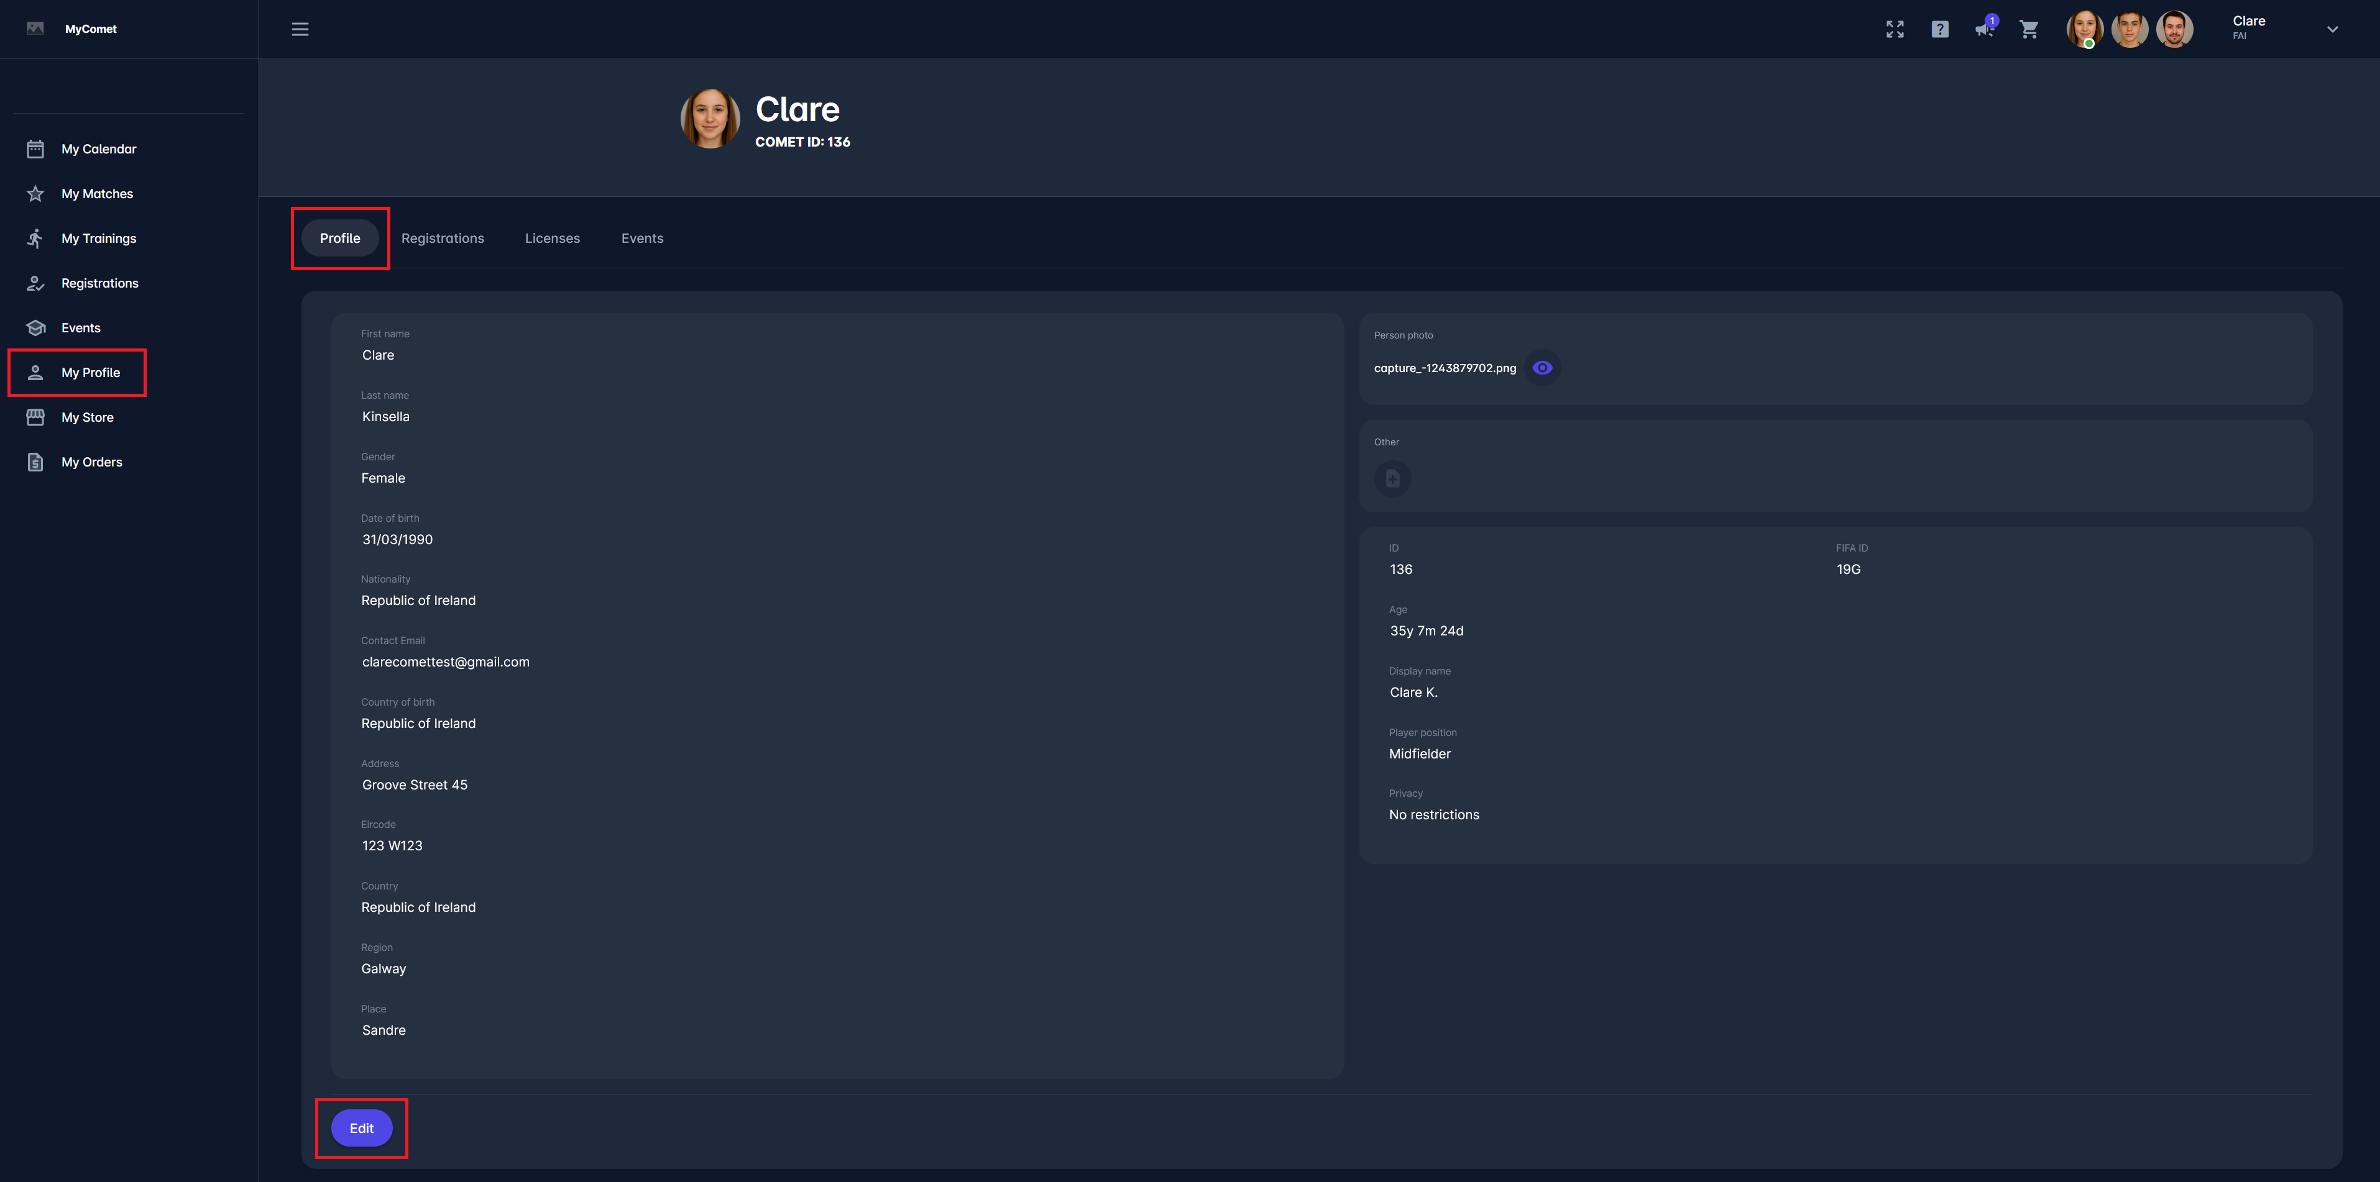This screenshot has height=1182, width=2380.
Task: Click the My Calendar sidebar icon
Action: 35,148
